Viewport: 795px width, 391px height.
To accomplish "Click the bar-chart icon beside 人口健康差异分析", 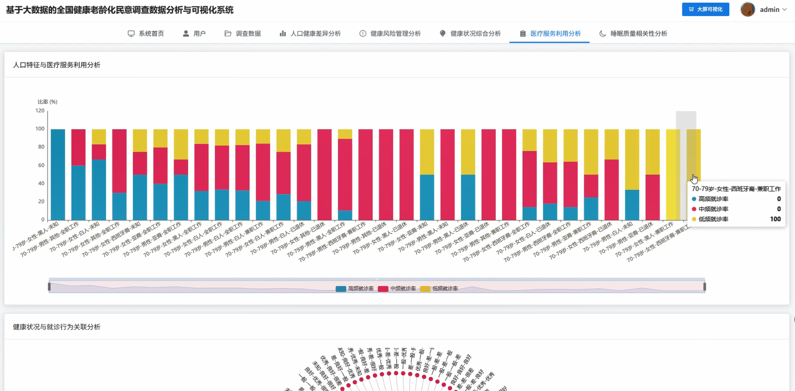I will click(283, 34).
